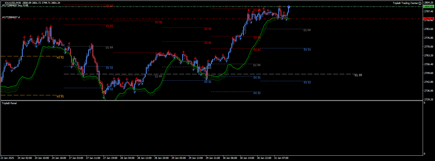Click the rightmost D1 S2 support label
435x161 pixels.
click(307, 83)
